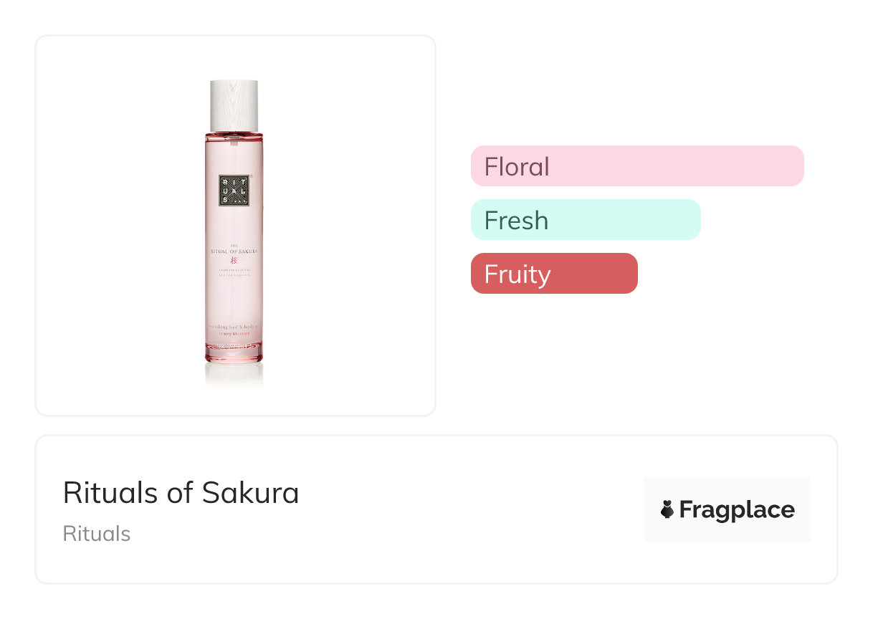The image size is (873, 619).
Task: Click the square Rituals logo on the bottle
Action: point(234,191)
